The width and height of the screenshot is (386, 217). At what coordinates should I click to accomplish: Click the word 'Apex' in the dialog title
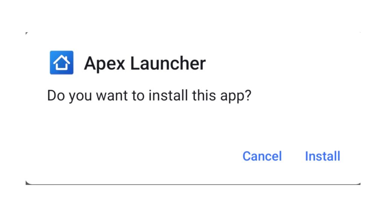pos(105,64)
